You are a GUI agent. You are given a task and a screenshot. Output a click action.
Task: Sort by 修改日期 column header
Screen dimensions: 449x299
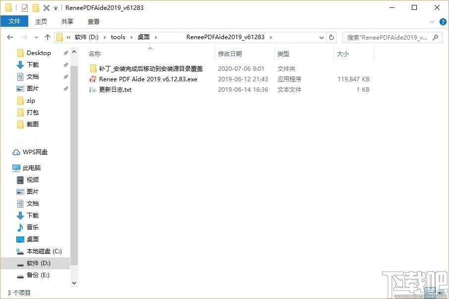pos(230,54)
